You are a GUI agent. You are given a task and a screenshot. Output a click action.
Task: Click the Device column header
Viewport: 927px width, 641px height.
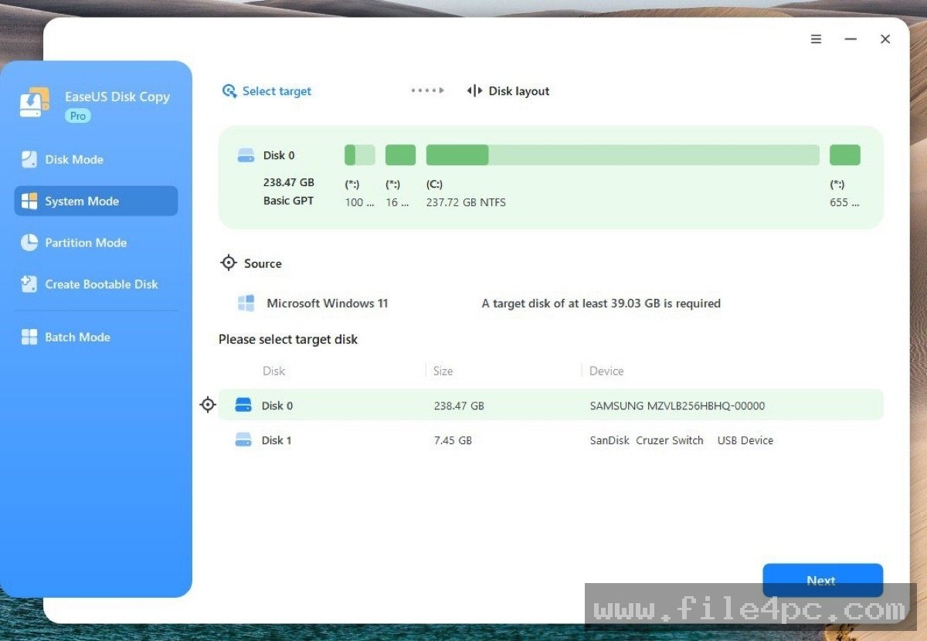[606, 371]
